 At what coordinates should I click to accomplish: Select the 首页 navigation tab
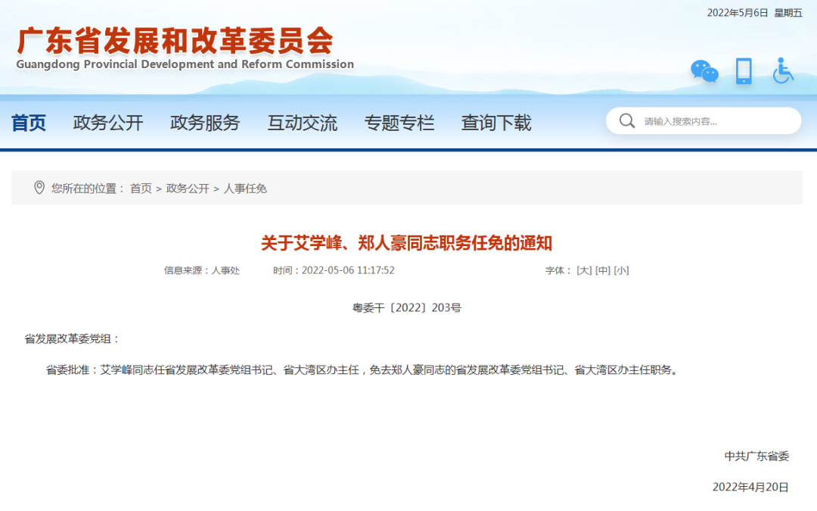pos(28,122)
